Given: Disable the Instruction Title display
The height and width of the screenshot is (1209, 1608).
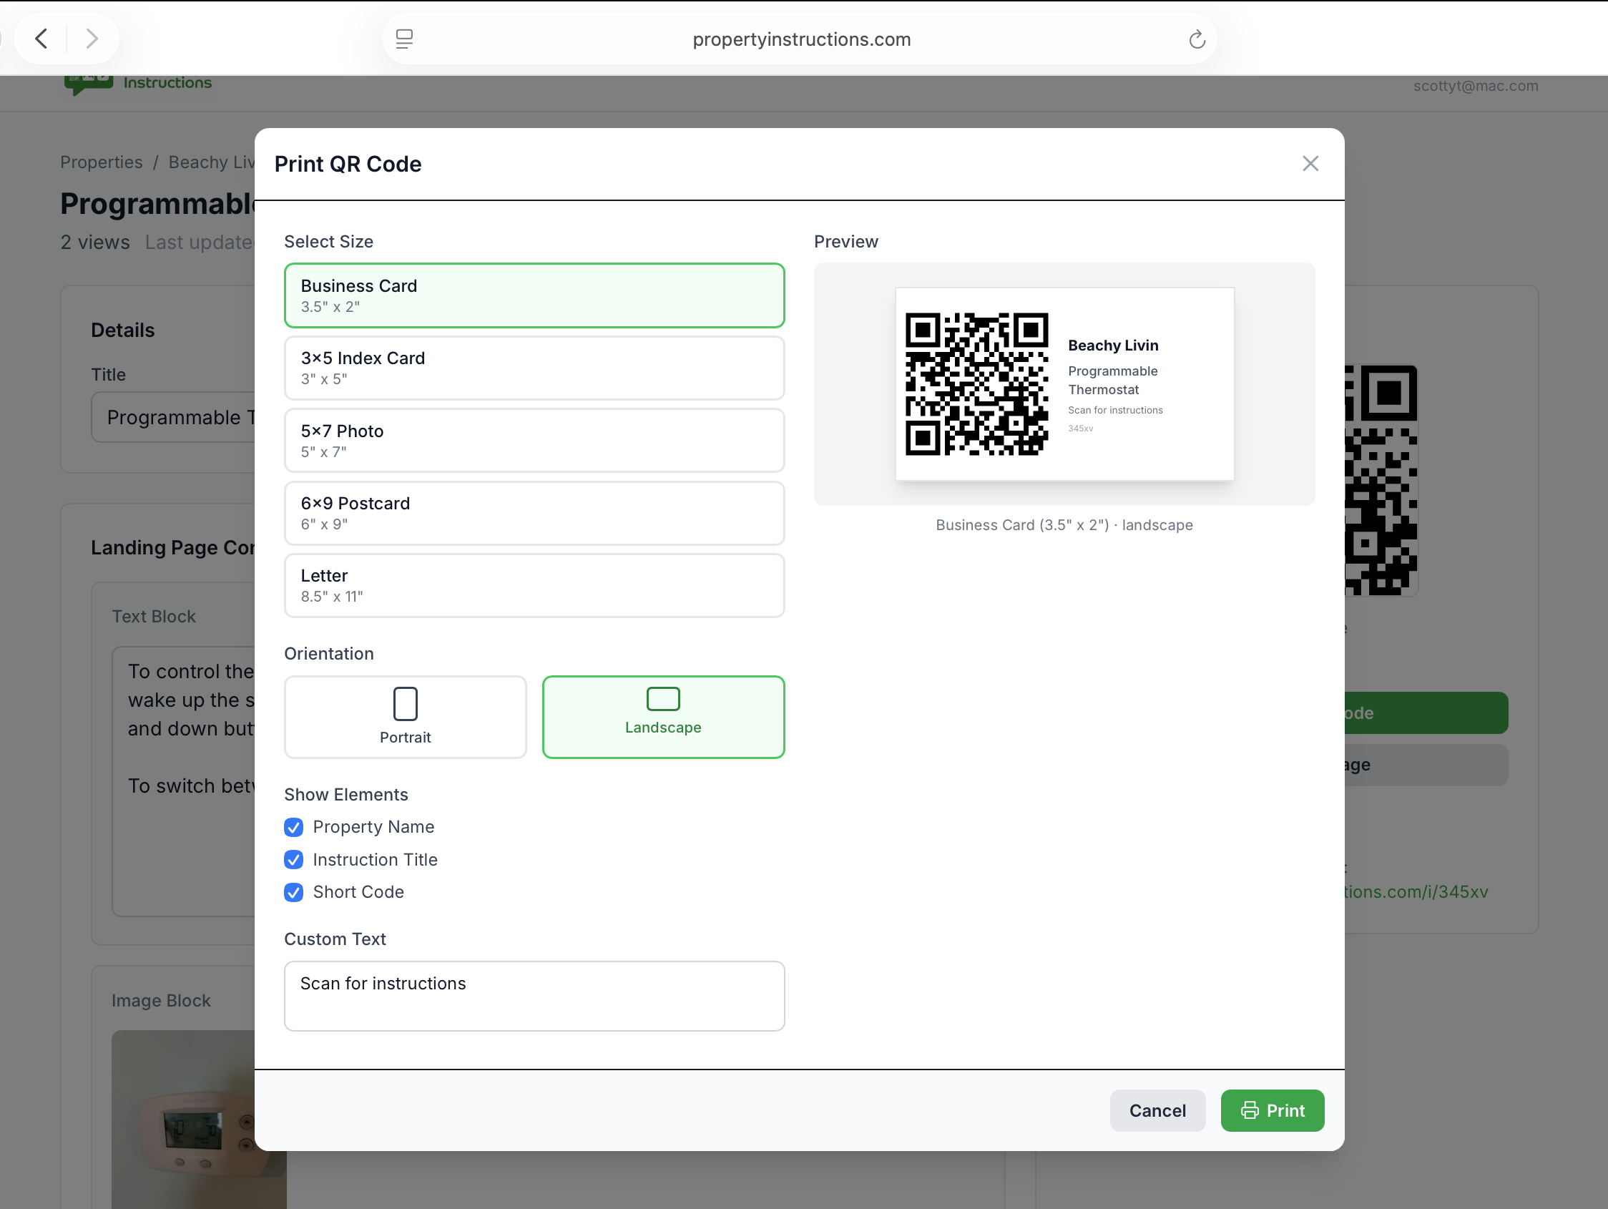Looking at the screenshot, I should [x=293, y=860].
